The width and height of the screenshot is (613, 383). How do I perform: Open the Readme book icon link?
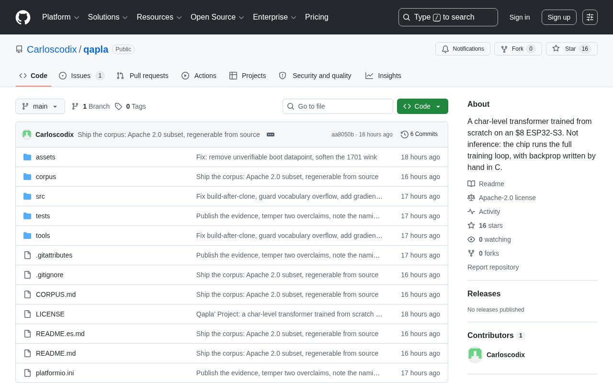[471, 184]
